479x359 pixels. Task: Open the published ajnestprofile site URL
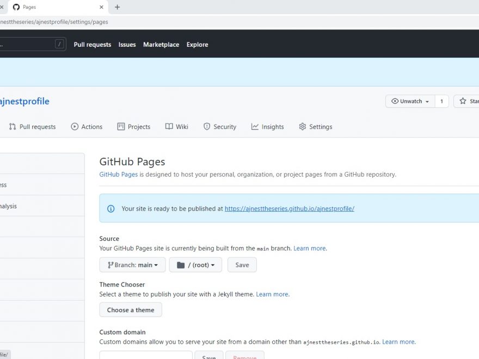click(289, 208)
